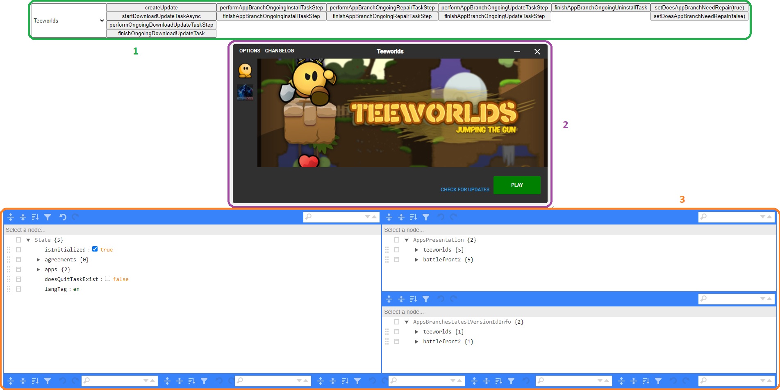Collapse the State {5} root node
The height and width of the screenshot is (390, 780).
[28, 240]
